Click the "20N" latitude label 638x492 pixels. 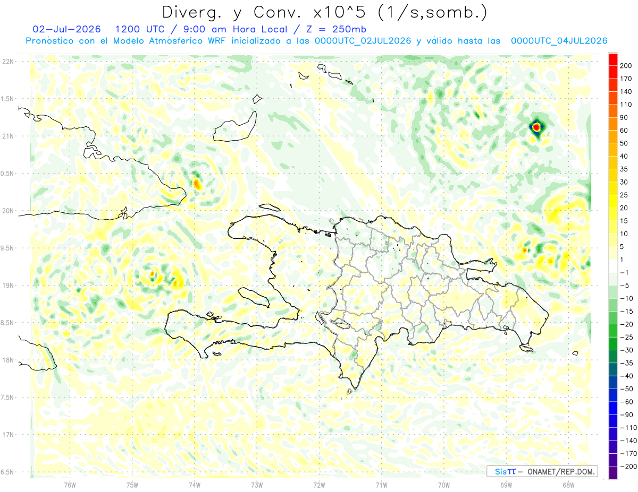pos(7,211)
